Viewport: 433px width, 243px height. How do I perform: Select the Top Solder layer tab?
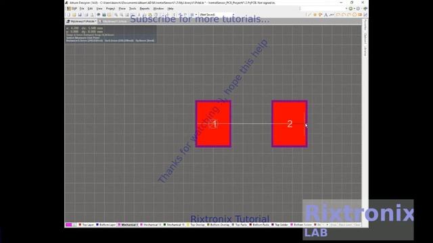pos(279,225)
